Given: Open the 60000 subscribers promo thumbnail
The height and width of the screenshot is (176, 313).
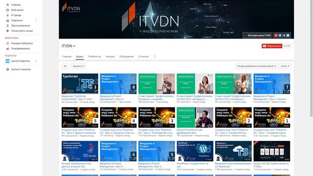Looking at the screenshot, I should (x=272, y=151).
